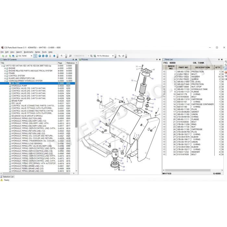
Task: Pin the Pictures panel
Action: [x=157, y=59]
